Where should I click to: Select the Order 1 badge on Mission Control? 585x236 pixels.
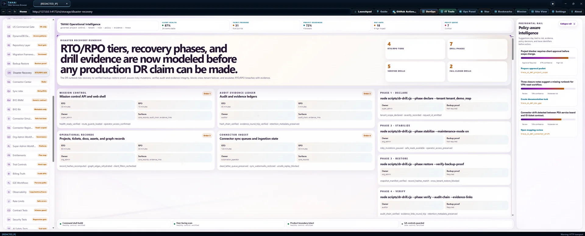[x=207, y=93]
